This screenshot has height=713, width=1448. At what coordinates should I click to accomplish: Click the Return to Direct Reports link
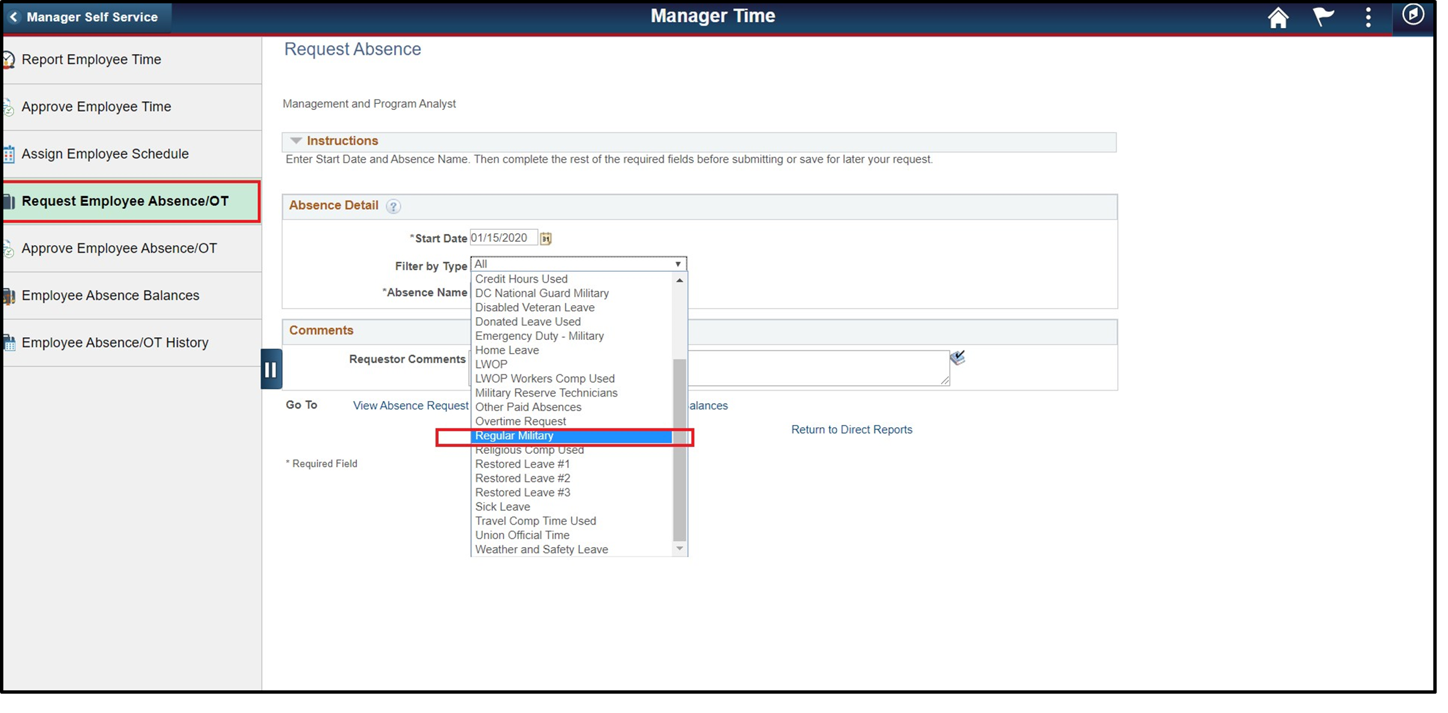click(851, 429)
